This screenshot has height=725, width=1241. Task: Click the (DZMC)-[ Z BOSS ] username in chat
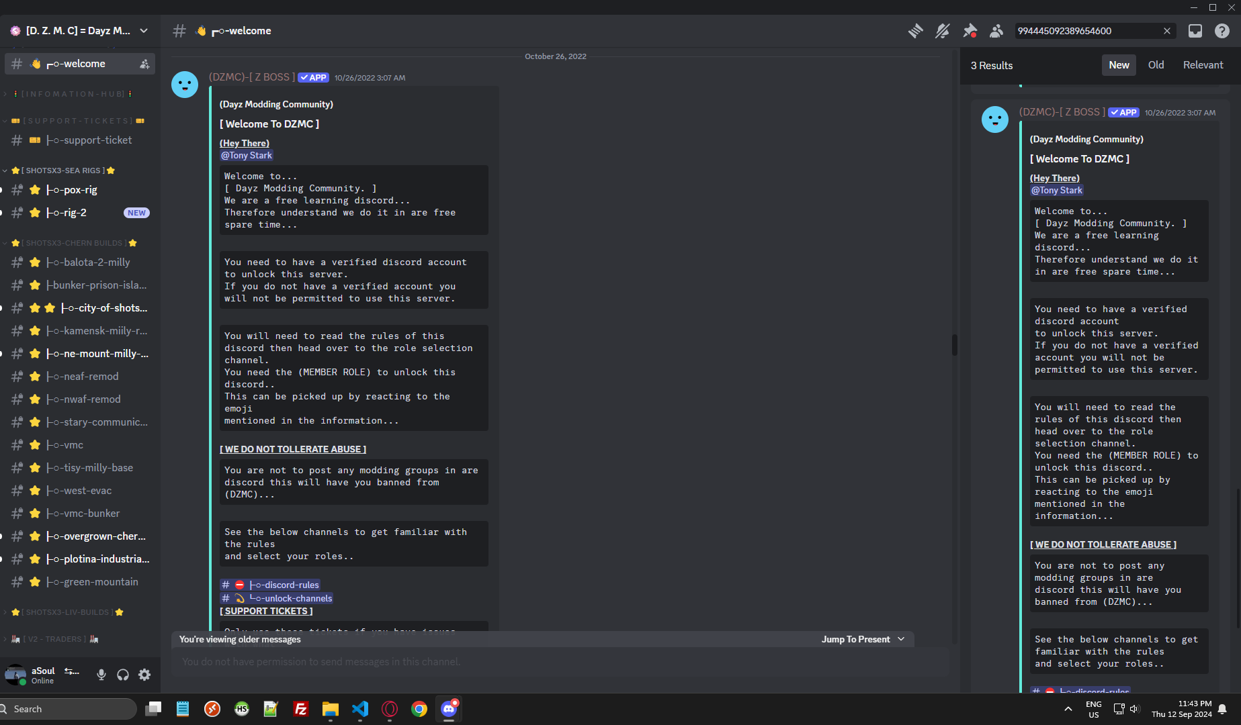[252, 77]
